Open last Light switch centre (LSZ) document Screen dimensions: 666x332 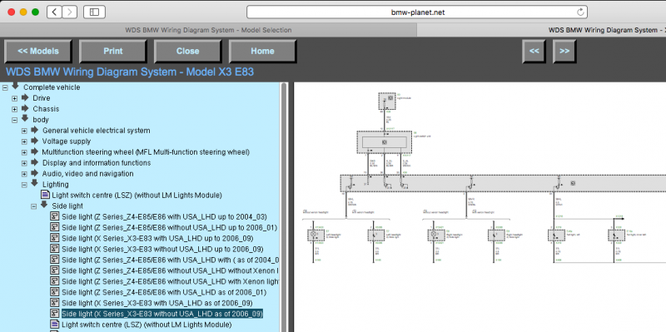click(147, 325)
